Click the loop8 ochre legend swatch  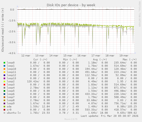coord(4,100)
